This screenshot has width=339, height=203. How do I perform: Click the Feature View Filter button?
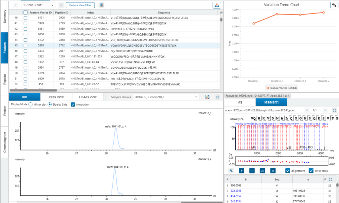point(80,5)
